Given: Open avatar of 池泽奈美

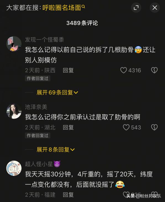Looking at the screenshot, I should [x=14, y=111].
